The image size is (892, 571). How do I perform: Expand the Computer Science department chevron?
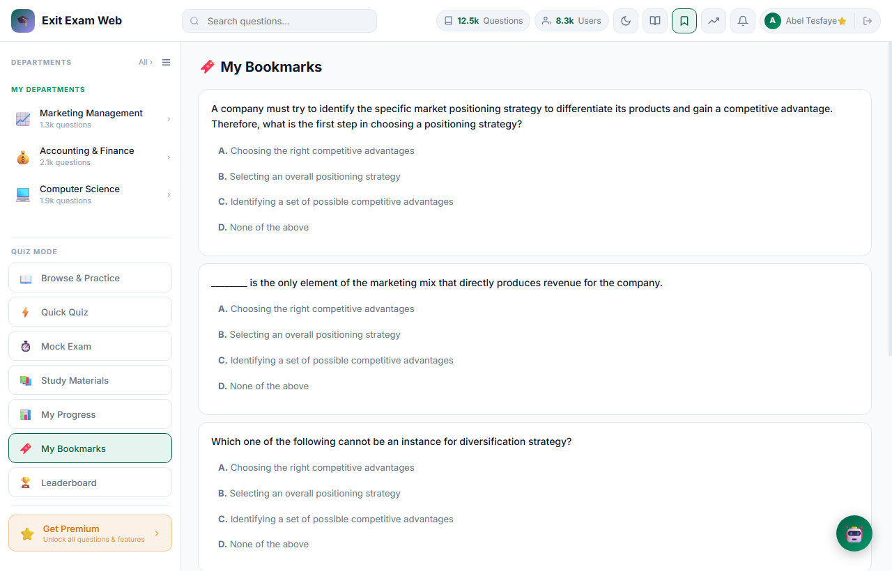tap(169, 195)
